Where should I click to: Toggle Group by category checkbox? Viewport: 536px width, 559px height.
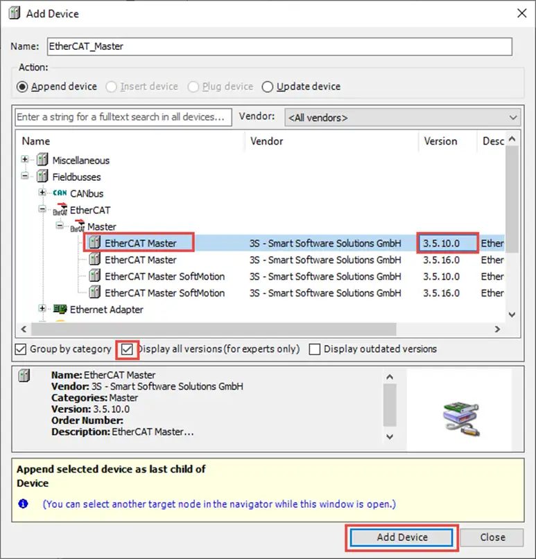point(21,349)
